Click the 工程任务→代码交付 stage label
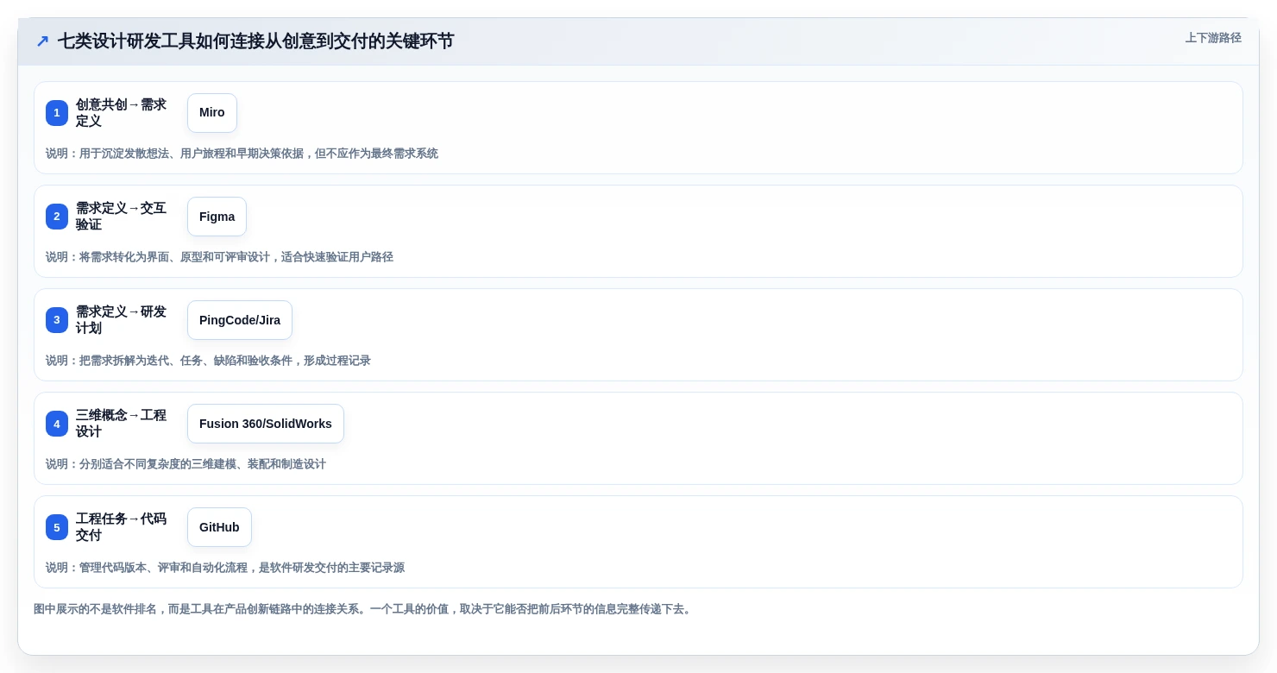The height and width of the screenshot is (673, 1277). pyautogui.click(x=122, y=527)
